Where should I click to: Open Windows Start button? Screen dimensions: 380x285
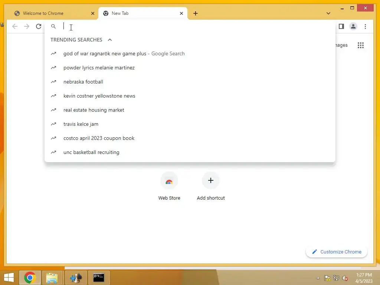pyautogui.click(x=9, y=278)
